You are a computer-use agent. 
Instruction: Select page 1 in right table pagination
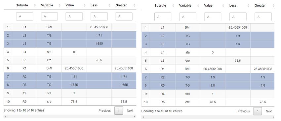click(258, 111)
